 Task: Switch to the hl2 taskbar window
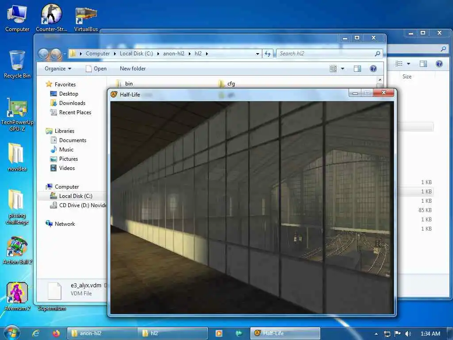click(x=173, y=333)
